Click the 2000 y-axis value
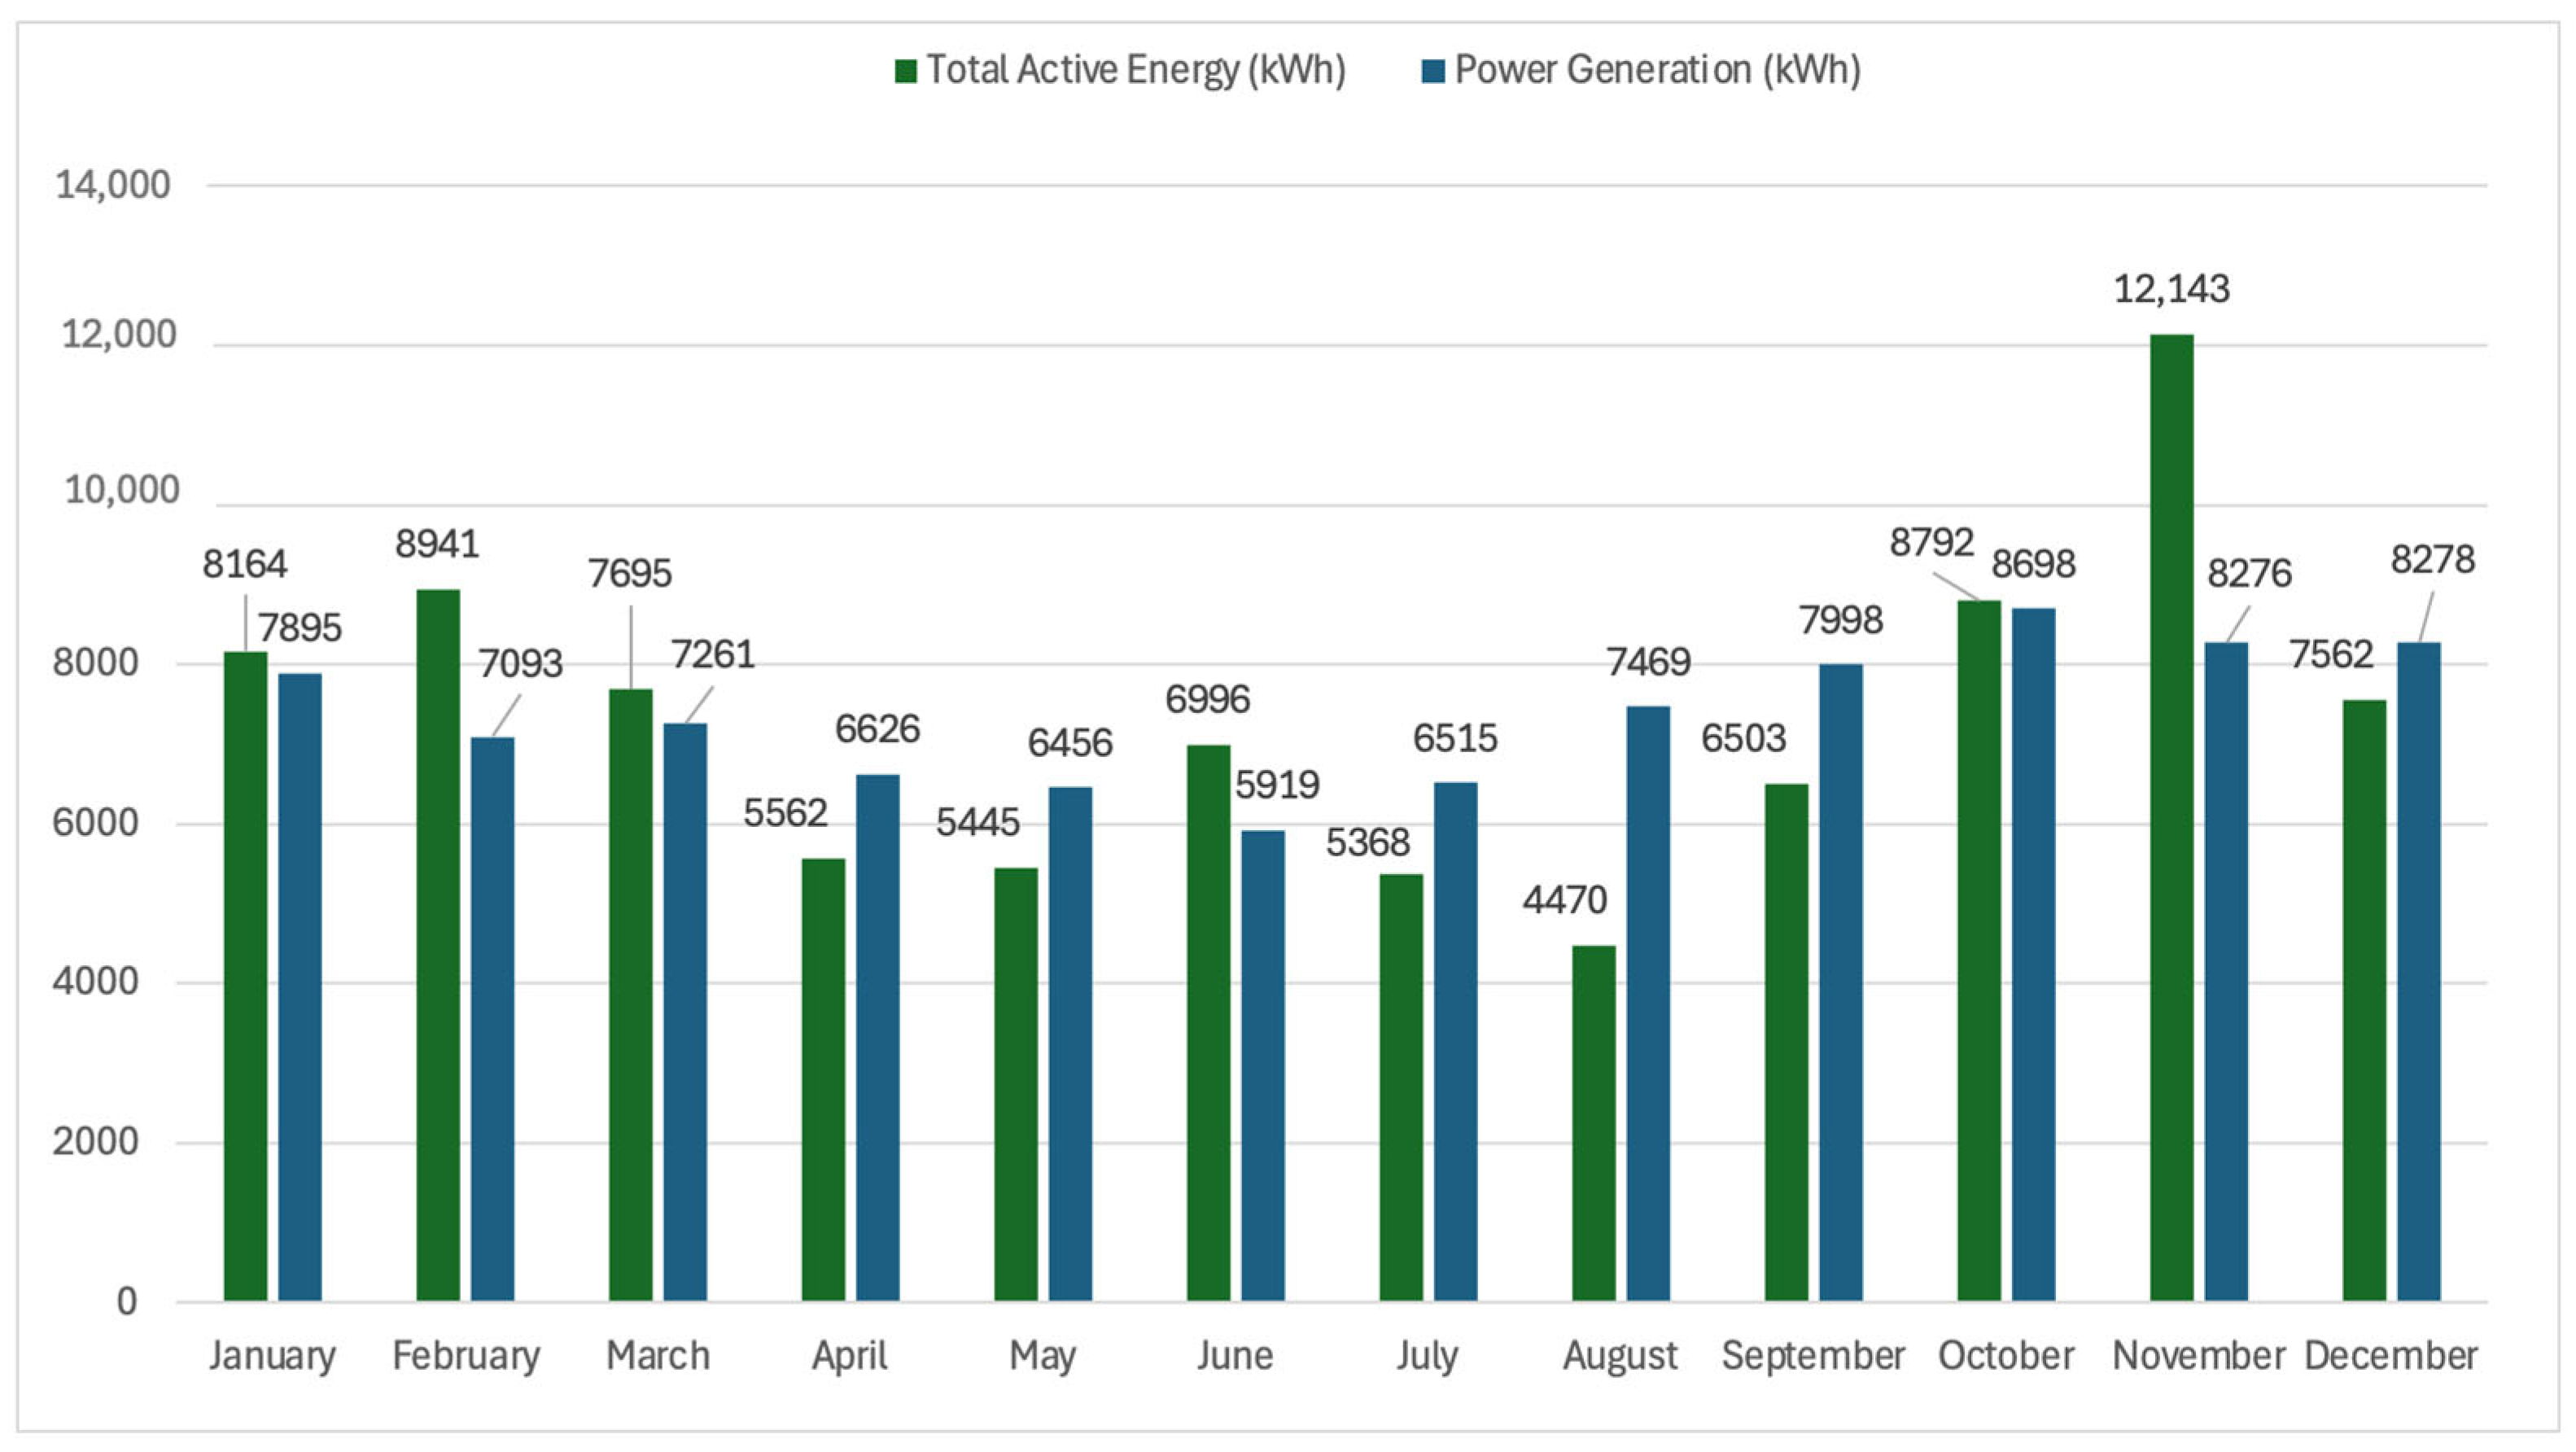 click(96, 1142)
